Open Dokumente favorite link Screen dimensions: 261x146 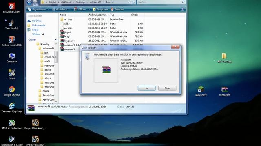click(x=36, y=25)
